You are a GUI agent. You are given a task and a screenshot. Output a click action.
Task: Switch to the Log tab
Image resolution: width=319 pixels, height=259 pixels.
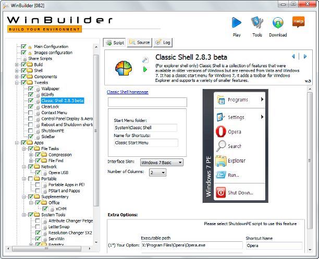pyautogui.click(x=163, y=42)
